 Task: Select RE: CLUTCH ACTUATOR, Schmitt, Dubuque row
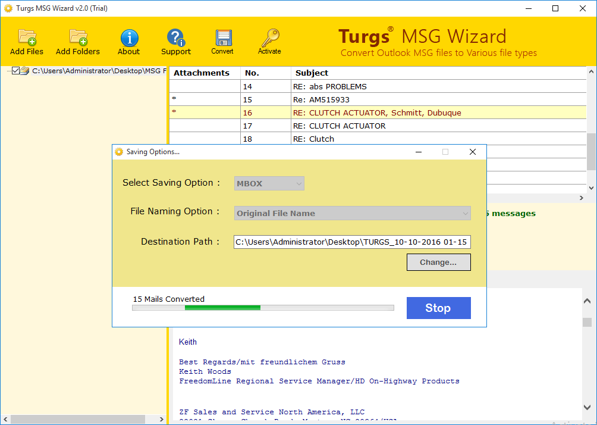[378, 113]
